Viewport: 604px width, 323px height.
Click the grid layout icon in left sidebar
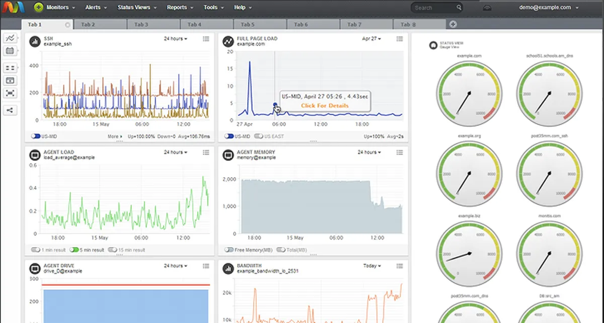pyautogui.click(x=10, y=68)
